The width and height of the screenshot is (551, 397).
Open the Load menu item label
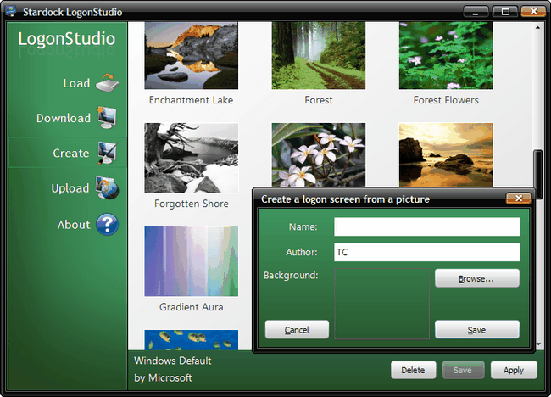(x=76, y=83)
